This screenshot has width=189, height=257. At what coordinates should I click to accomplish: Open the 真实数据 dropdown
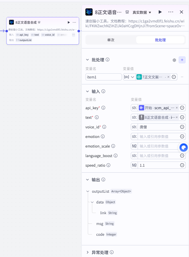(x=142, y=13)
